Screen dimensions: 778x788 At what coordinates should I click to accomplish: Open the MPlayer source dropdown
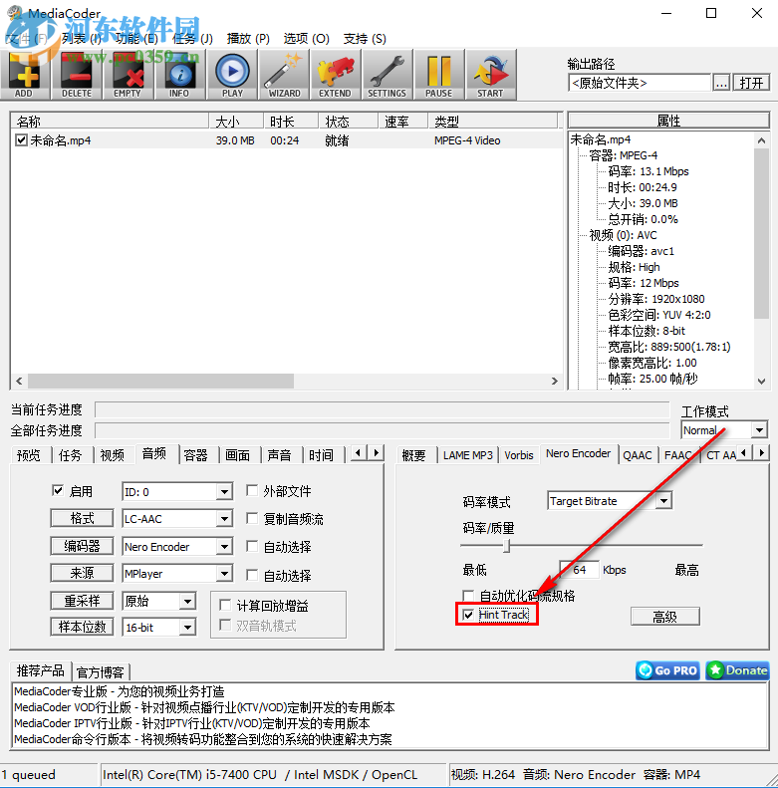tap(225, 574)
